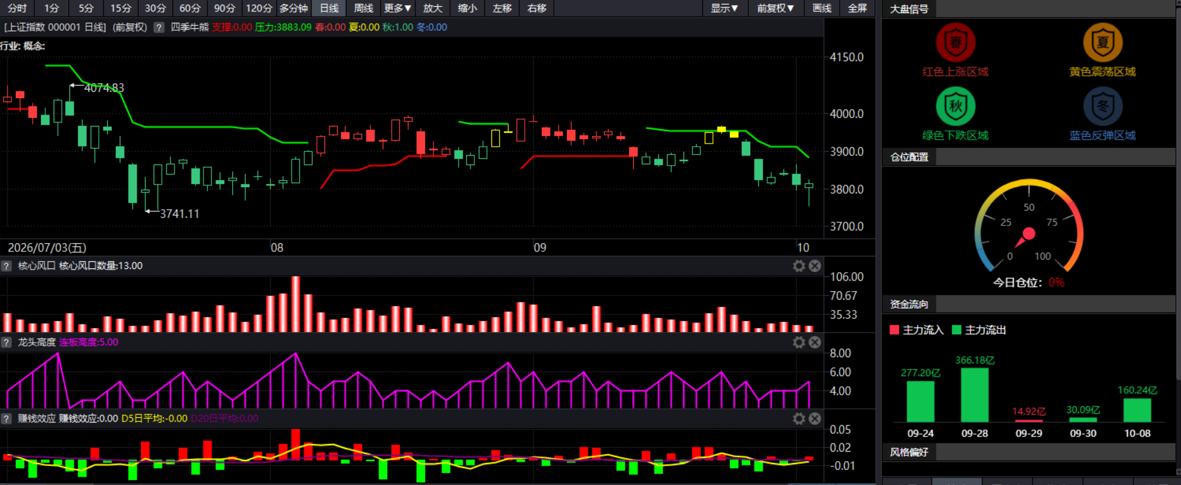Click the 画线 drawing button
This screenshot has width=1181, height=485.
pyautogui.click(x=822, y=8)
